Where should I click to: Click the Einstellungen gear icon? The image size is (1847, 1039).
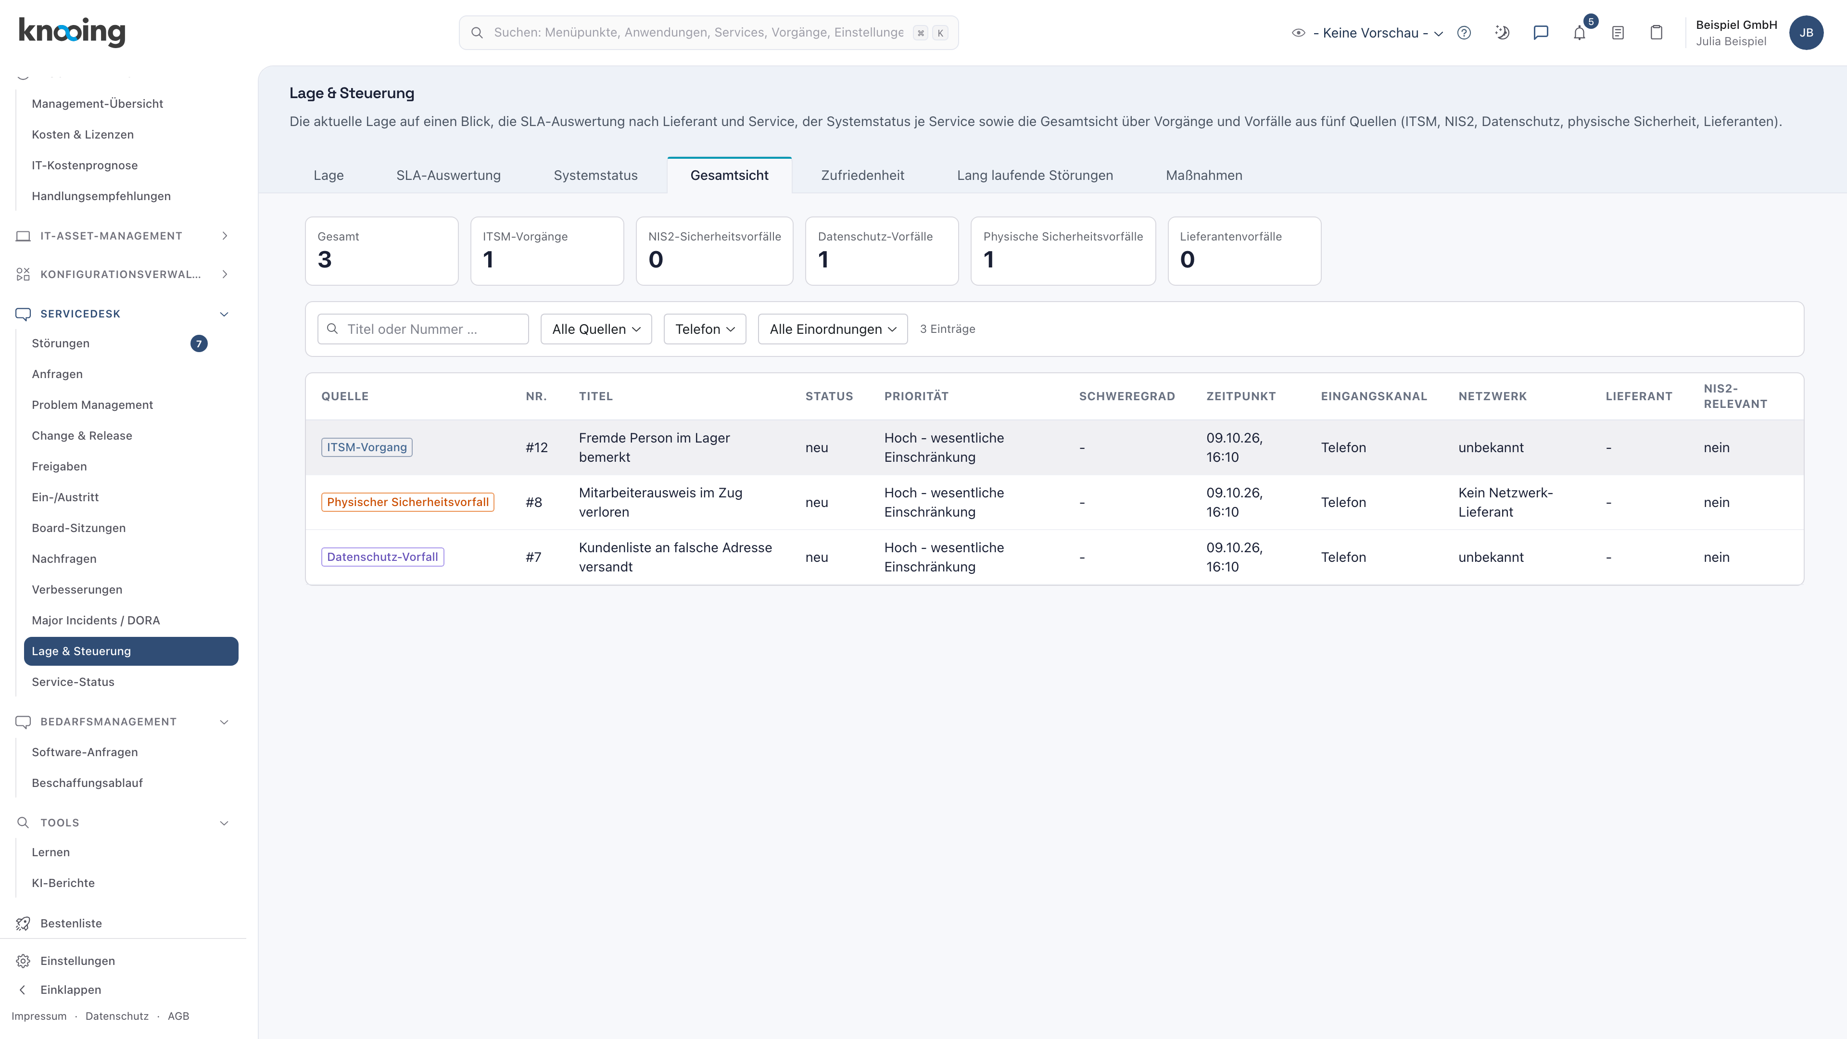point(23,961)
